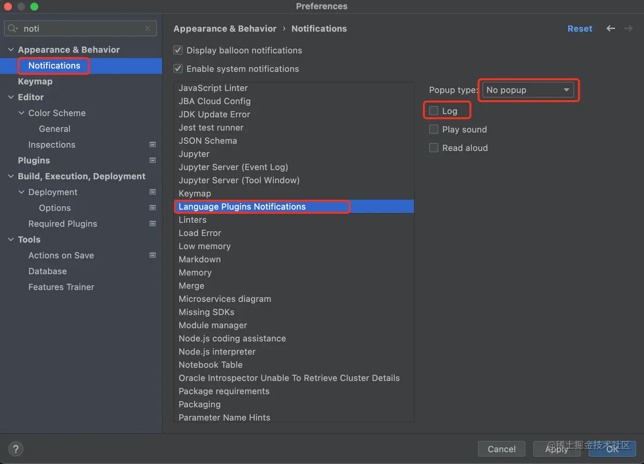Collapse the Appearance & Behavior section
The width and height of the screenshot is (644, 464).
pos(11,50)
